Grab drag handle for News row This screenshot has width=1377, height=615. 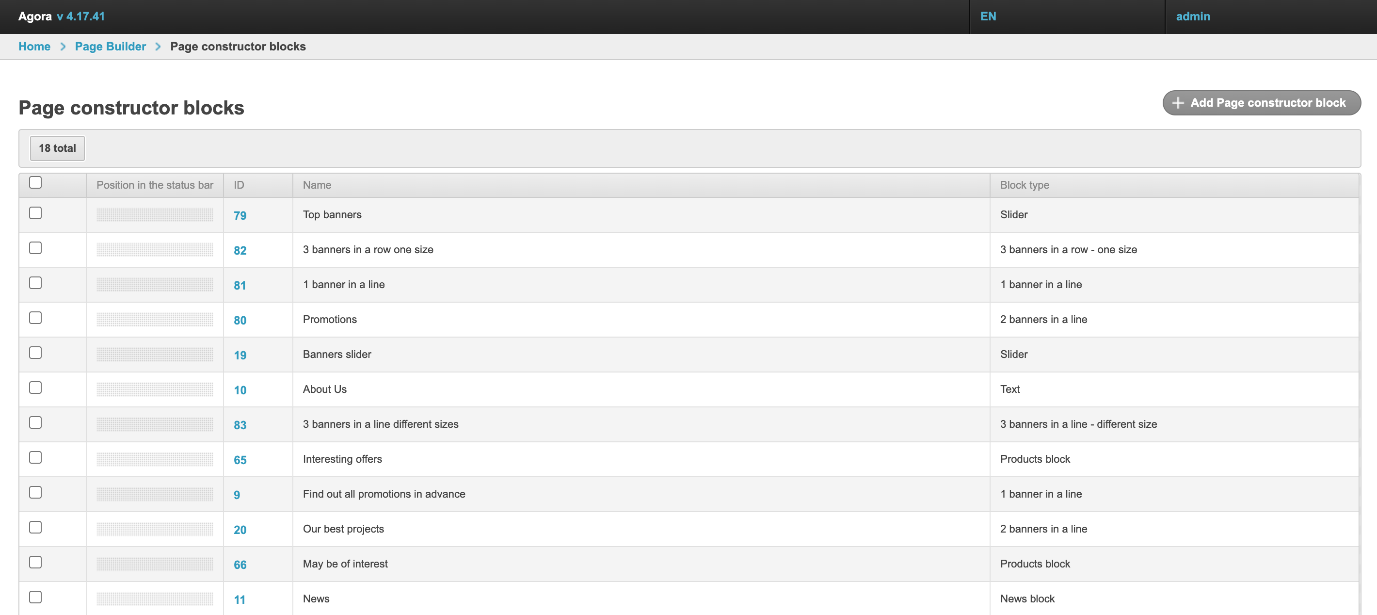tap(155, 599)
